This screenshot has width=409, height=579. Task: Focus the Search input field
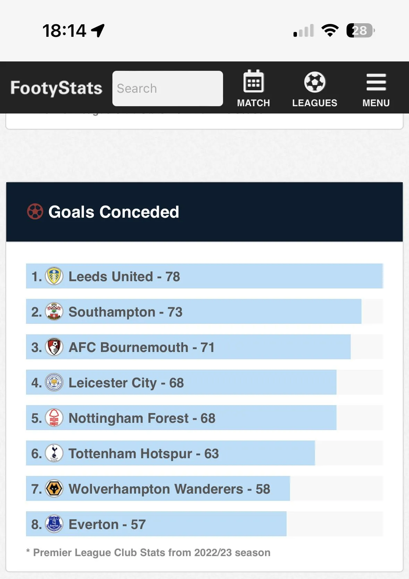coord(168,89)
